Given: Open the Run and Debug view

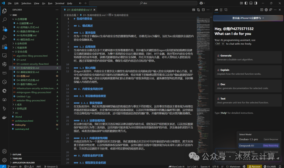Looking at the screenshot, I should pos(4,38).
